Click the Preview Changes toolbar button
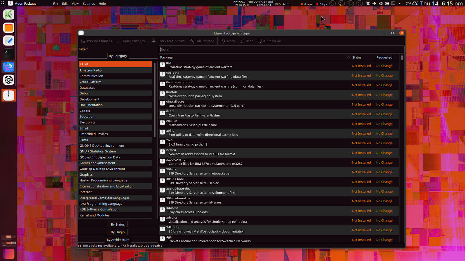 97,41
